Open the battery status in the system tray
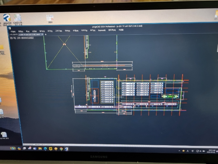 point(204,151)
